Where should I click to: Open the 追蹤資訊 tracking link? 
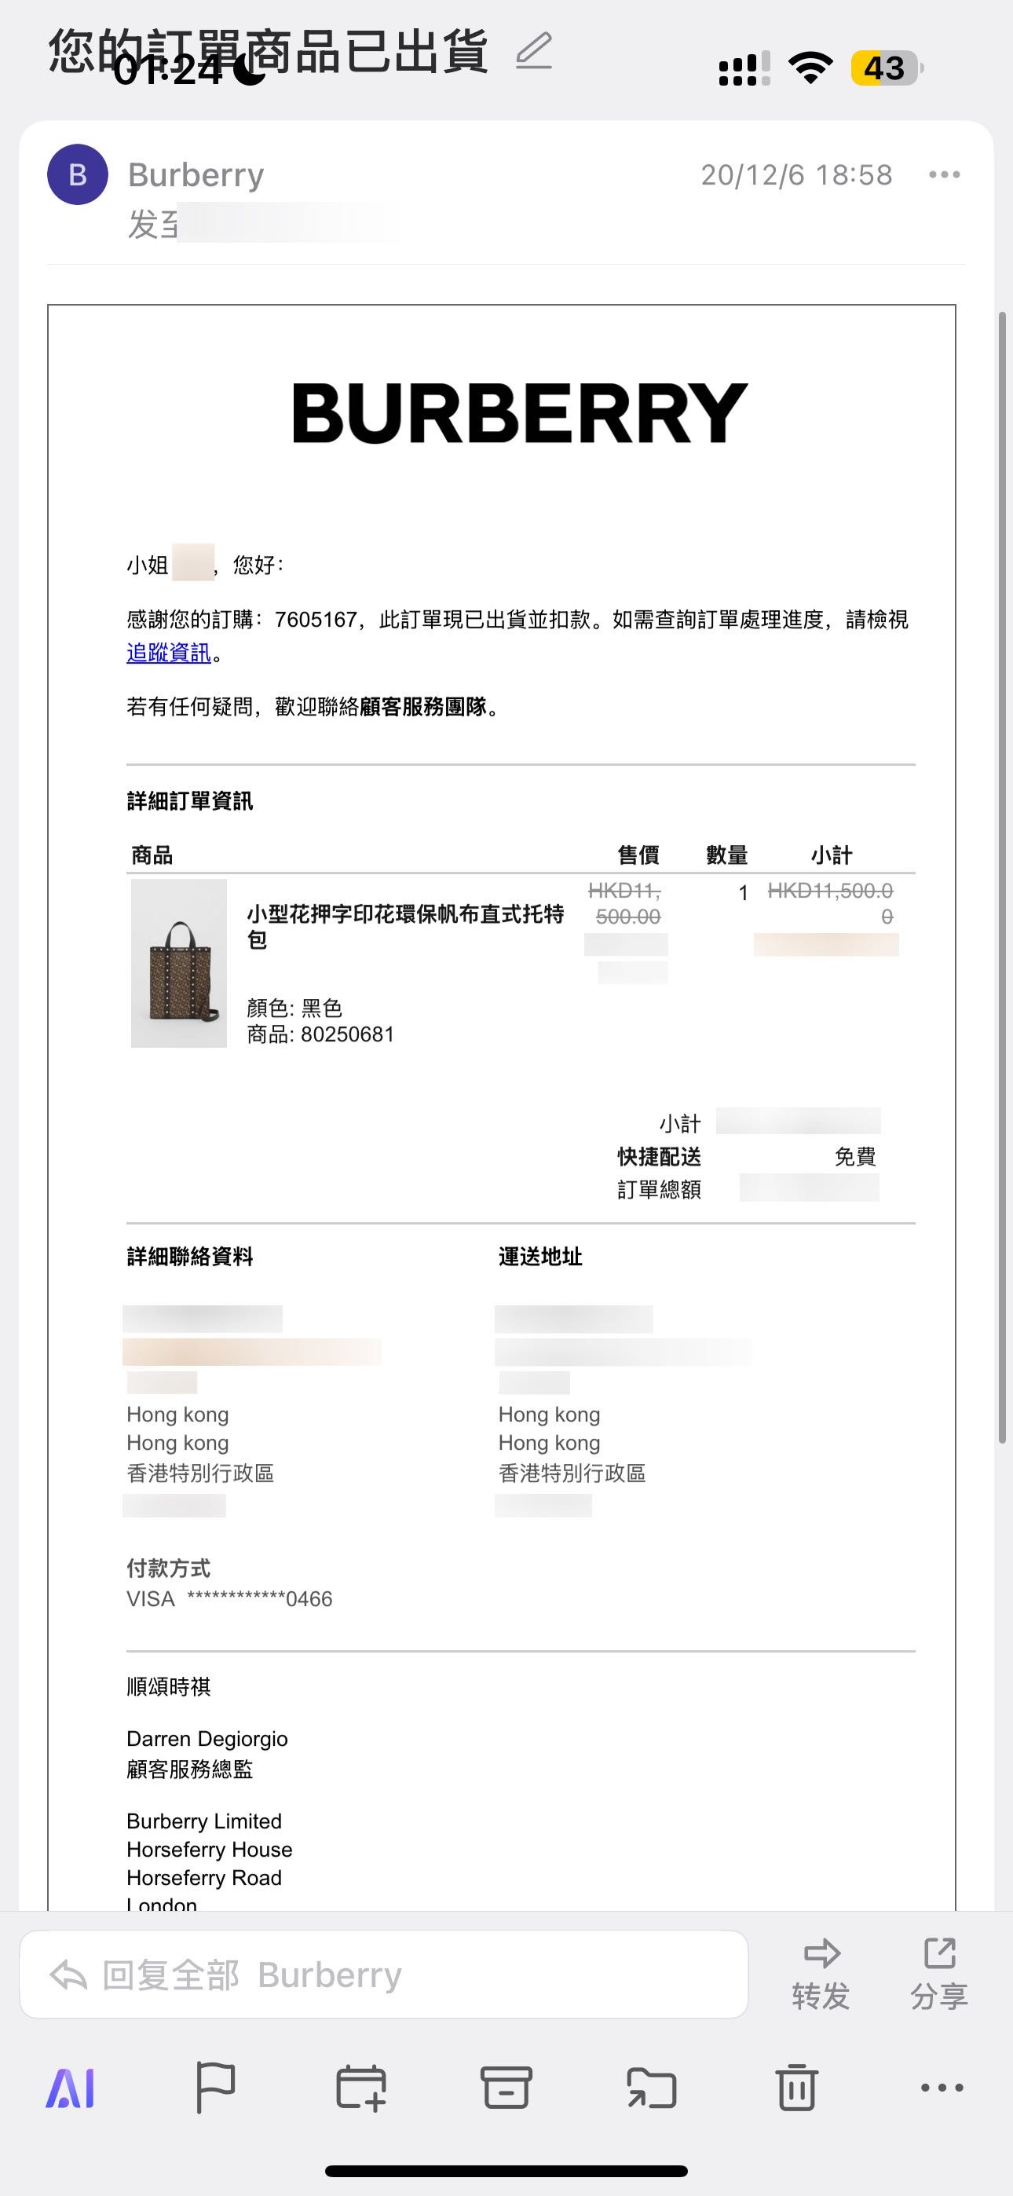(169, 653)
